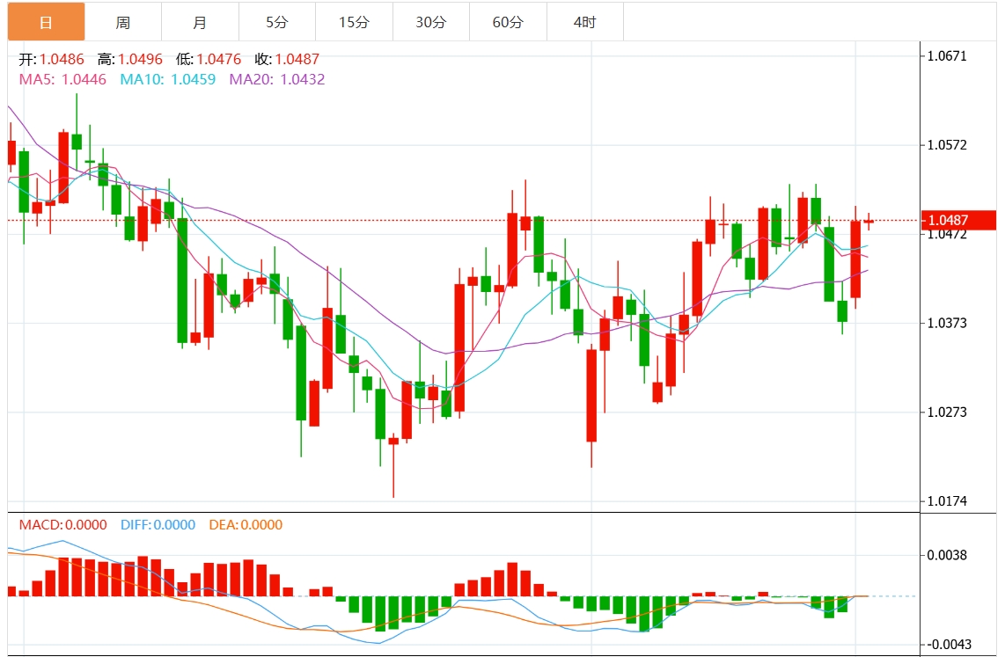The width and height of the screenshot is (1005, 657).
Task: Click the DEA value label
Action: [246, 525]
